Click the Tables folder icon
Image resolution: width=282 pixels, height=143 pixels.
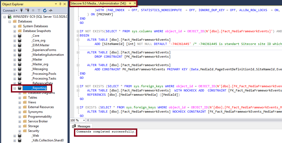25,98
